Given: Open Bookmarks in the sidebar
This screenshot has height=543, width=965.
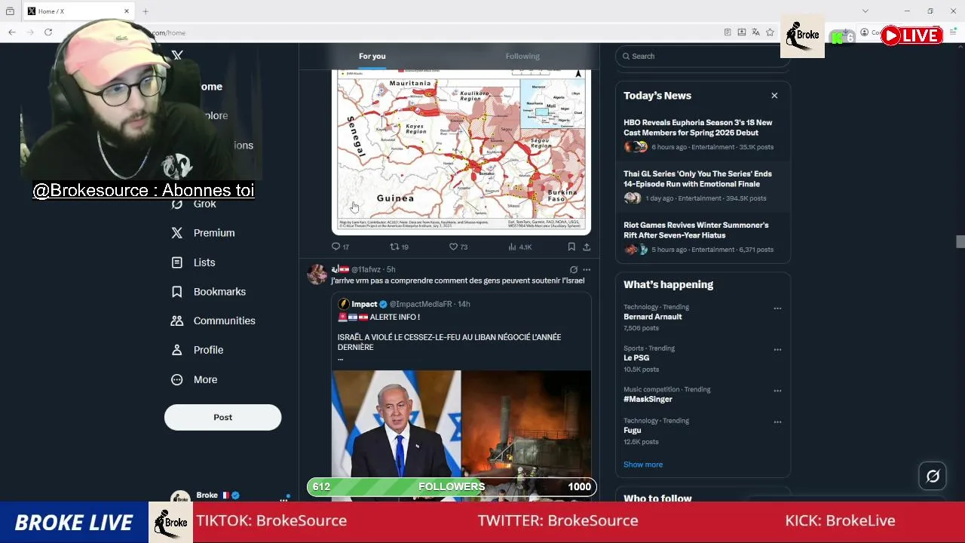Looking at the screenshot, I should (209, 292).
